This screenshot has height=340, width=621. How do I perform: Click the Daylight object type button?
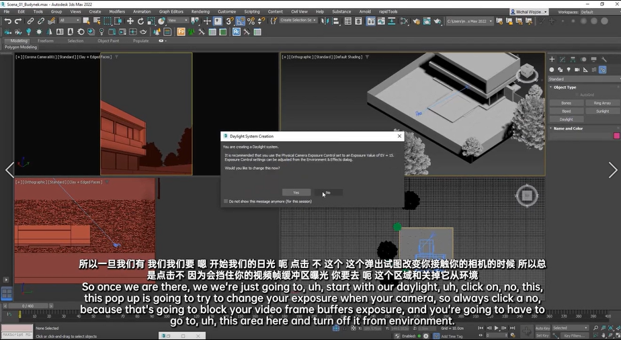(567, 119)
